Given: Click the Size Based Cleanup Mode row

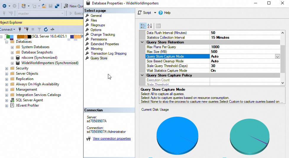Looking at the screenshot, I should click(213, 61).
